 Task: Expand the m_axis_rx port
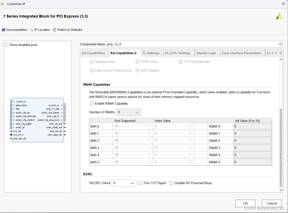(62, 105)
